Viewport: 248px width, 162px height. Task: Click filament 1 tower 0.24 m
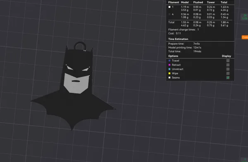tap(211, 7)
